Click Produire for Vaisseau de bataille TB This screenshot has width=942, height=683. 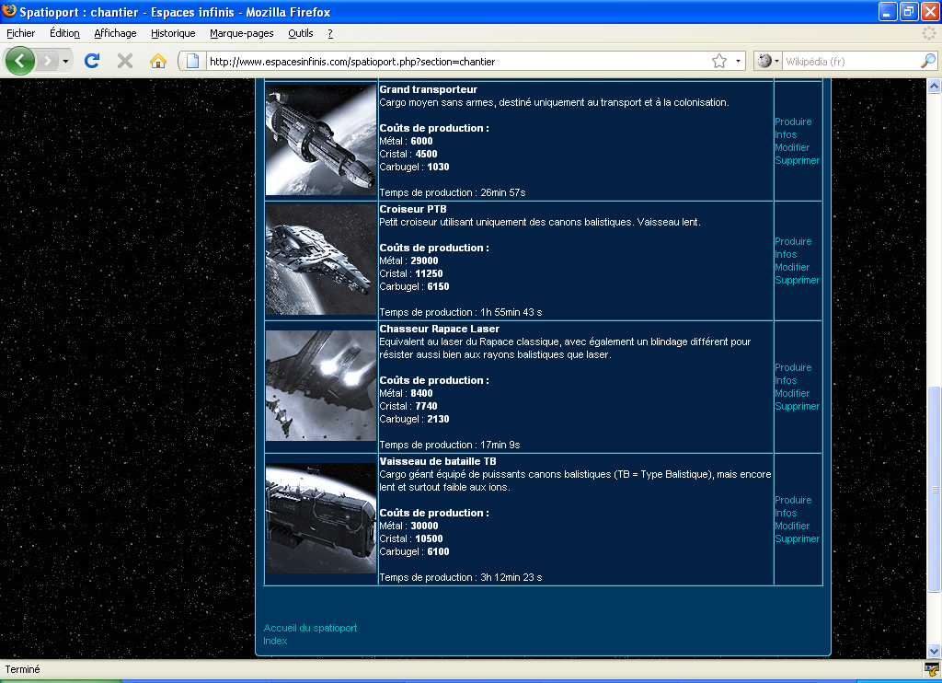coord(793,500)
